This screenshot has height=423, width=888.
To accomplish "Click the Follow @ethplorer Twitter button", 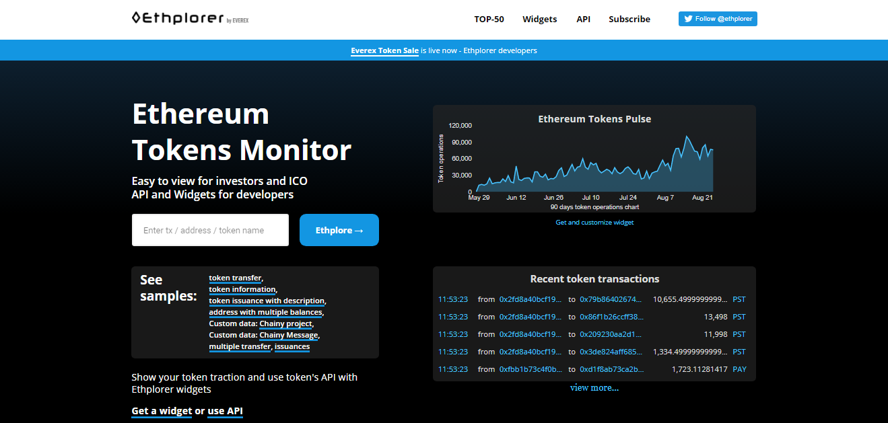I will tap(718, 19).
